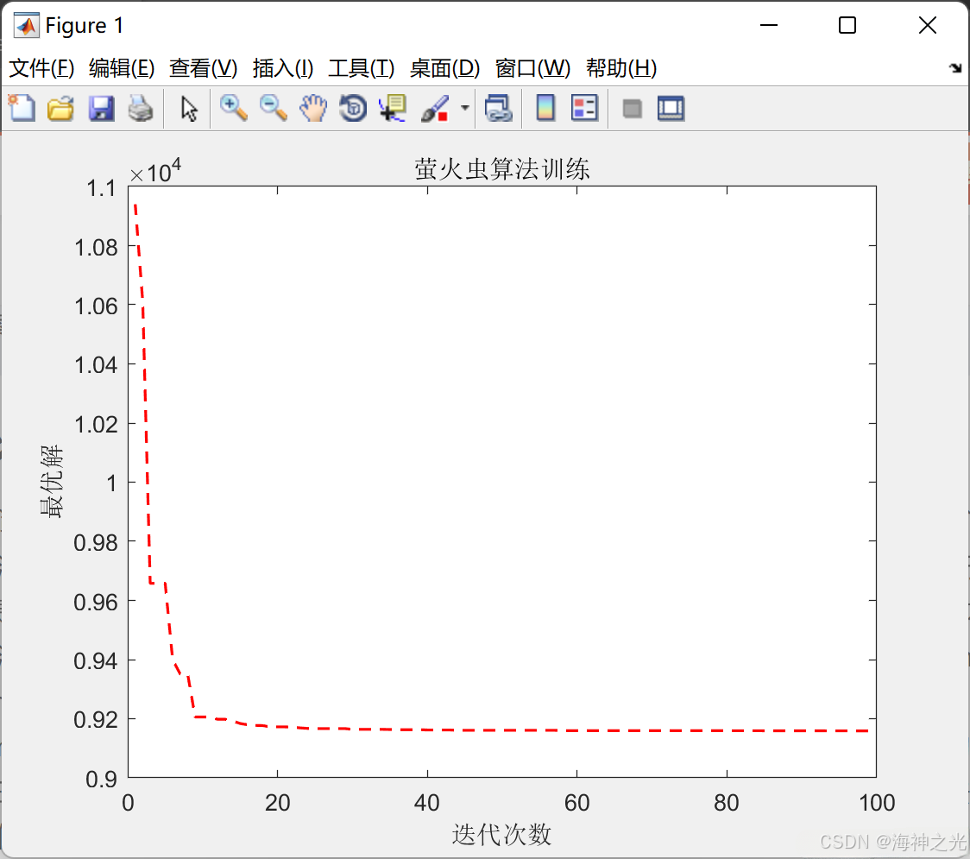Select the Brush data tool
The height and width of the screenshot is (859, 970).
pyautogui.click(x=435, y=108)
